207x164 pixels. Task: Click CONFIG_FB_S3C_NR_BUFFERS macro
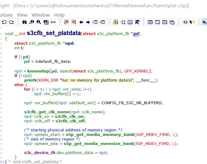(132, 103)
